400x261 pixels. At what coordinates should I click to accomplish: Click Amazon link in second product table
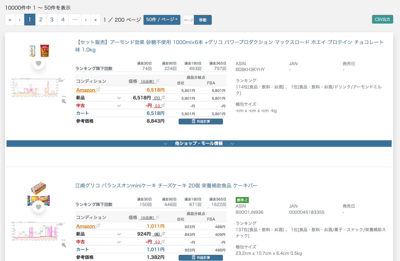tap(85, 226)
